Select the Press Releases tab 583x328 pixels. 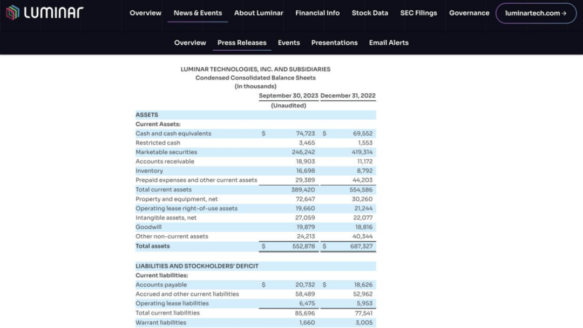(x=242, y=43)
